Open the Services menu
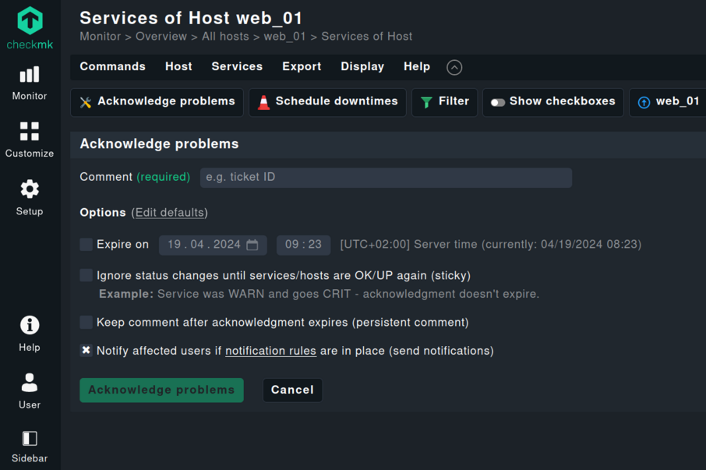Screen dimensions: 706x470 [237, 67]
